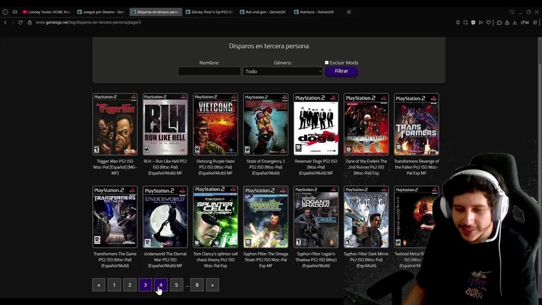
Task: Open Underworld The Eternal War cover
Action: pos(165,217)
